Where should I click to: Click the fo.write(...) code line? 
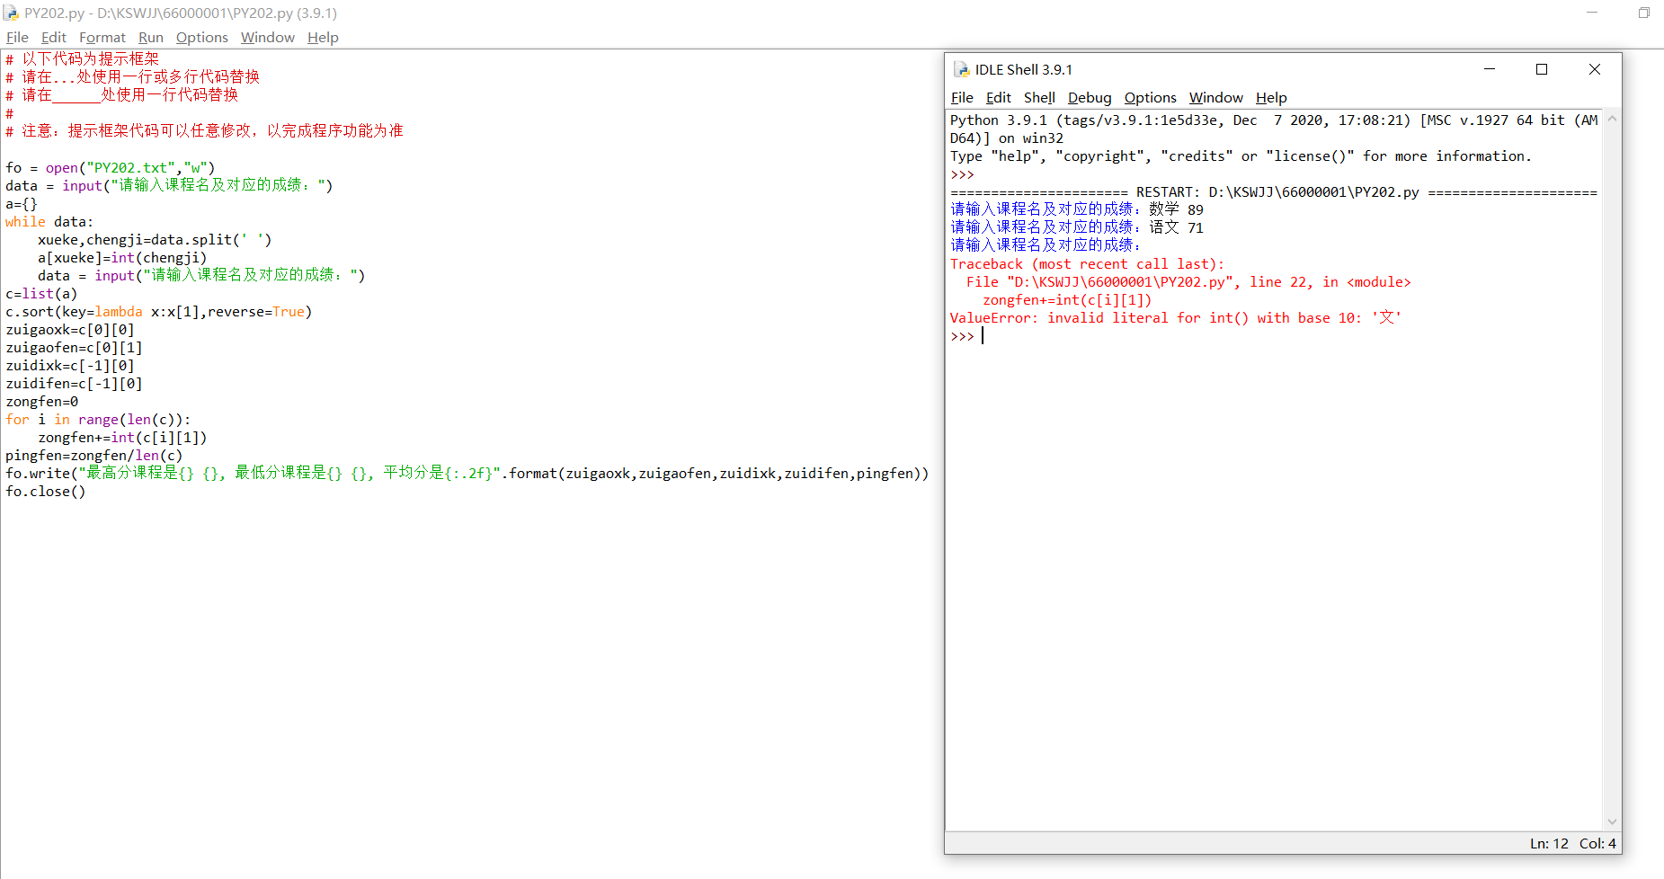click(x=467, y=473)
